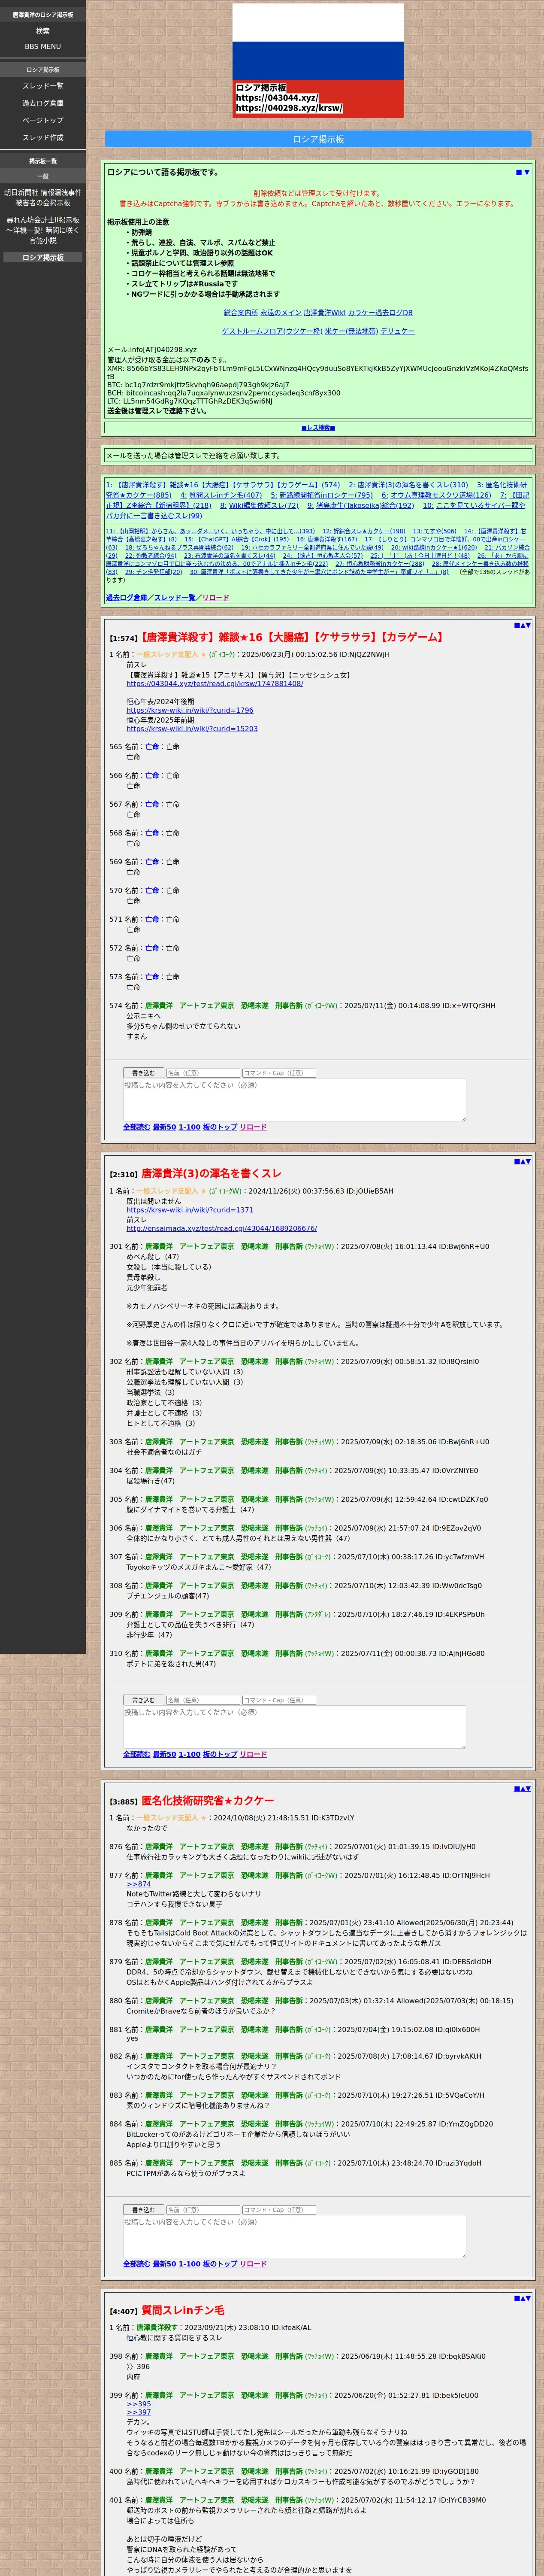Focus コマンド・Cap field in thread 1:574 form
The height and width of the screenshot is (2576, 544).
(x=279, y=1073)
